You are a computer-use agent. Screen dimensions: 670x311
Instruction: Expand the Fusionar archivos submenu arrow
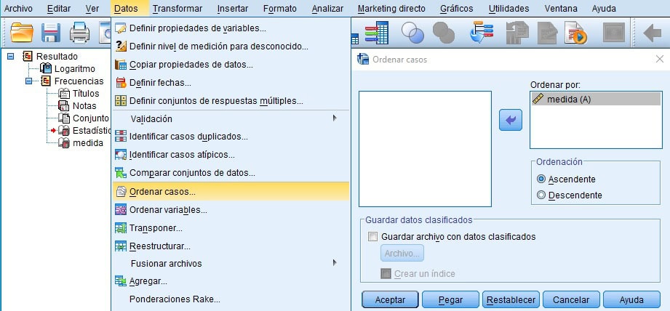point(335,263)
